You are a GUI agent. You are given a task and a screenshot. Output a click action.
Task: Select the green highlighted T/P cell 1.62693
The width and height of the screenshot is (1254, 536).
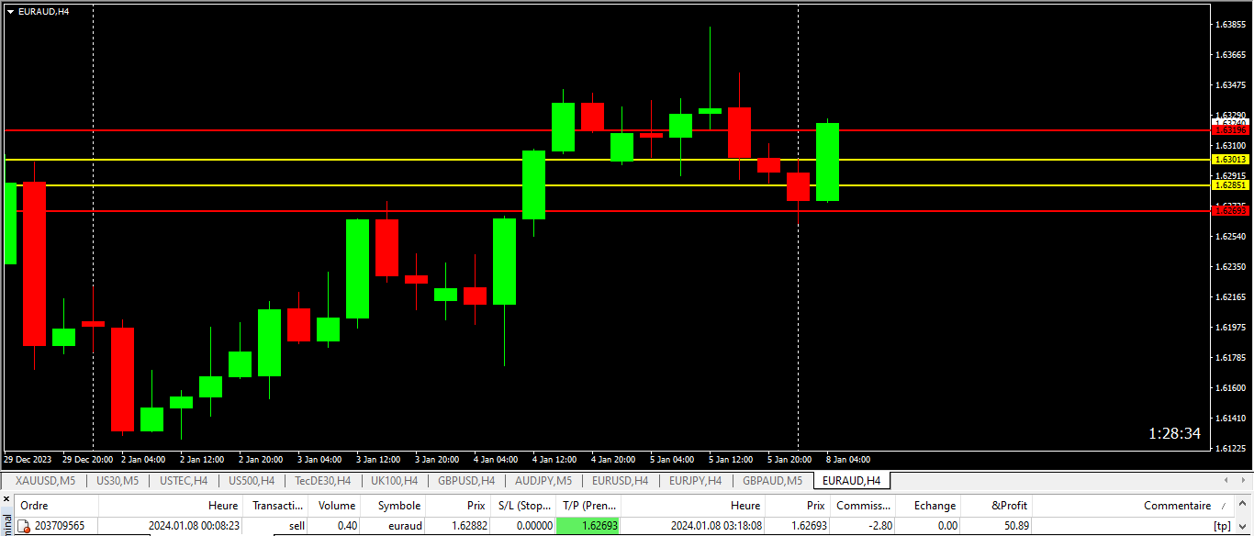[x=588, y=526]
